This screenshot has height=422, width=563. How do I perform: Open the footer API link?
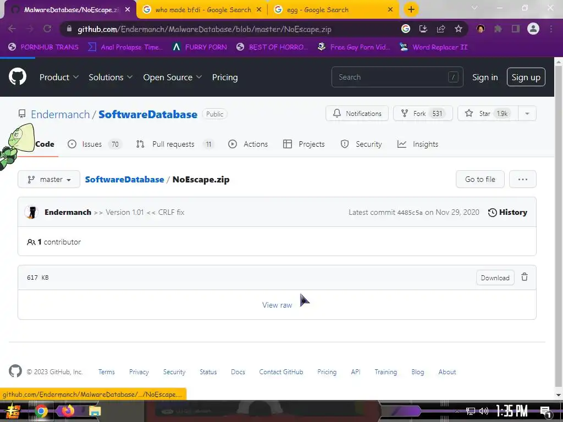356,372
